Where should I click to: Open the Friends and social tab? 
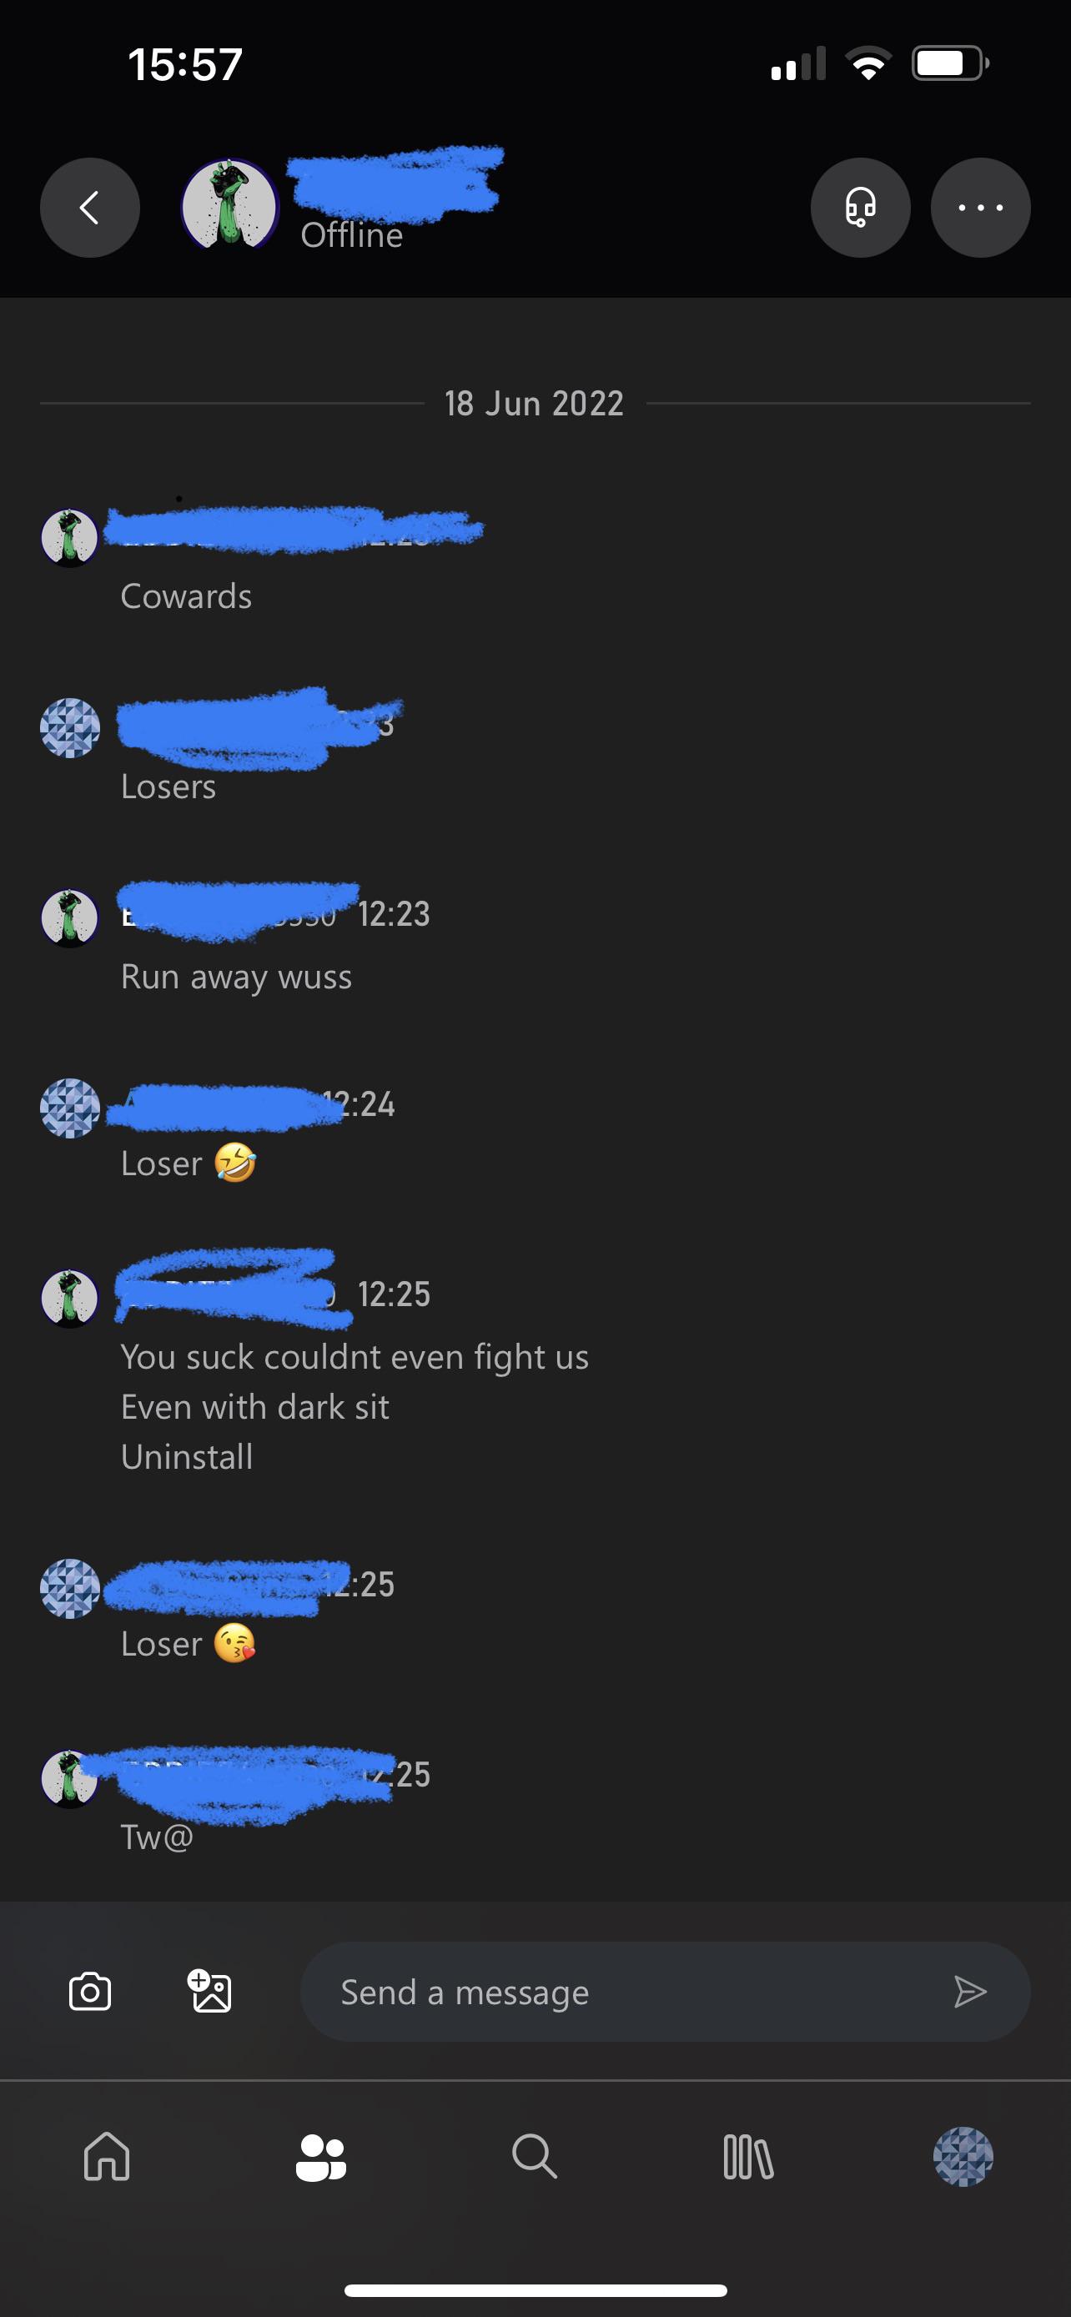(321, 2157)
